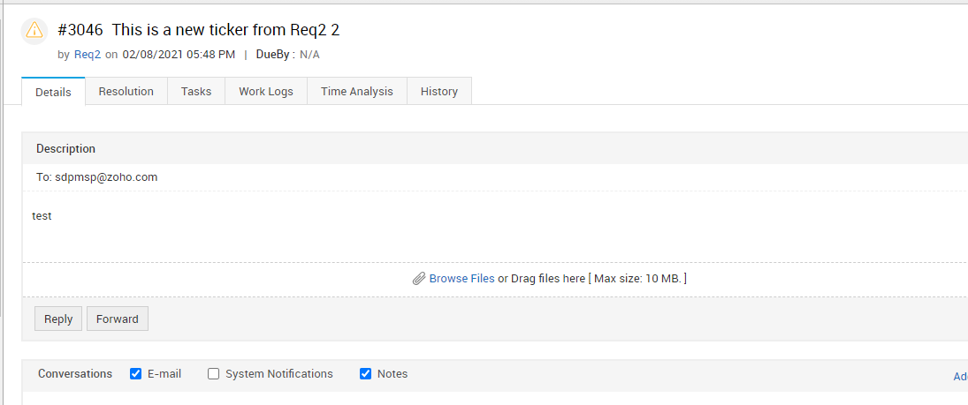968x405 pixels.
Task: Click the Forward button
Action: click(x=118, y=319)
